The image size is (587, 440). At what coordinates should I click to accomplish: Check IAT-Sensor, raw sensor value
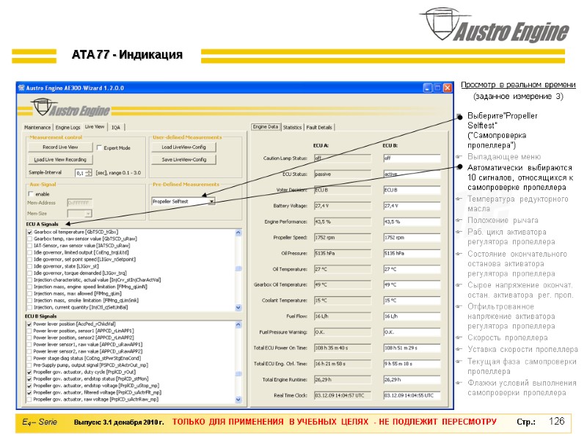[29, 246]
